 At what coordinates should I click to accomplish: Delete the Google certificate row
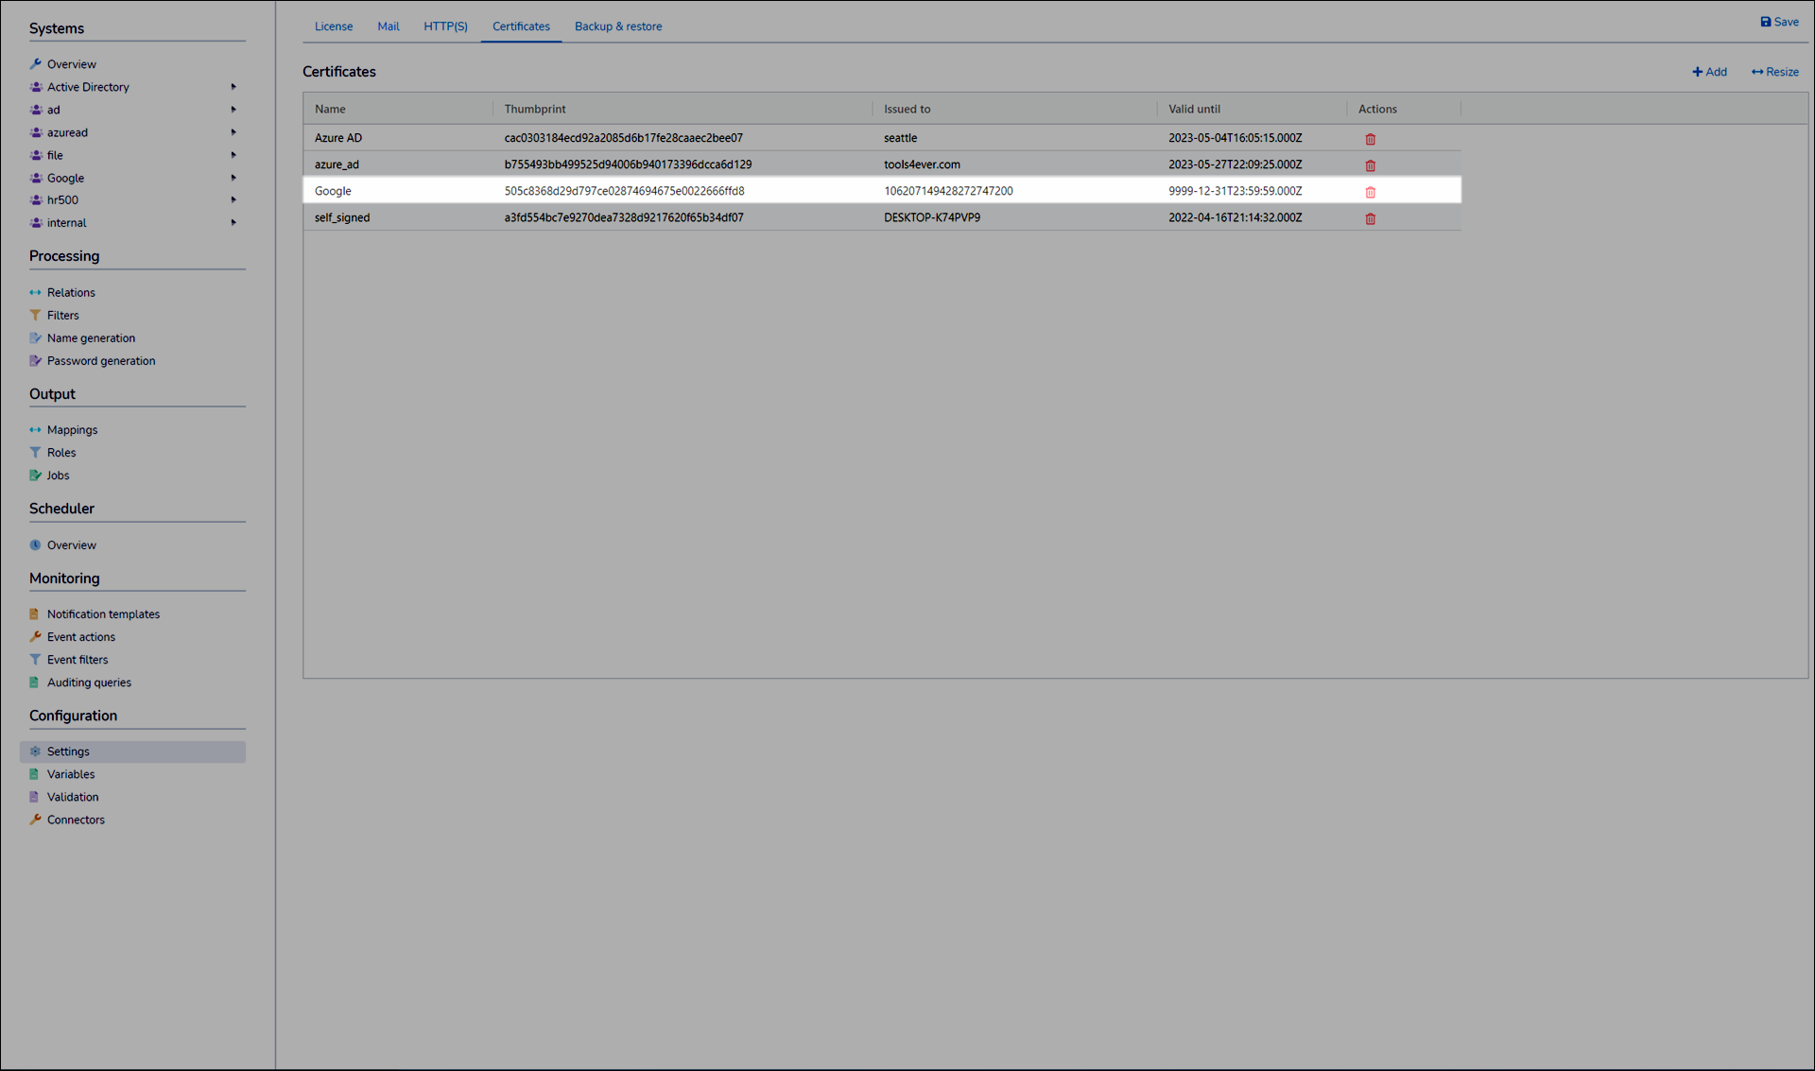coord(1370,192)
